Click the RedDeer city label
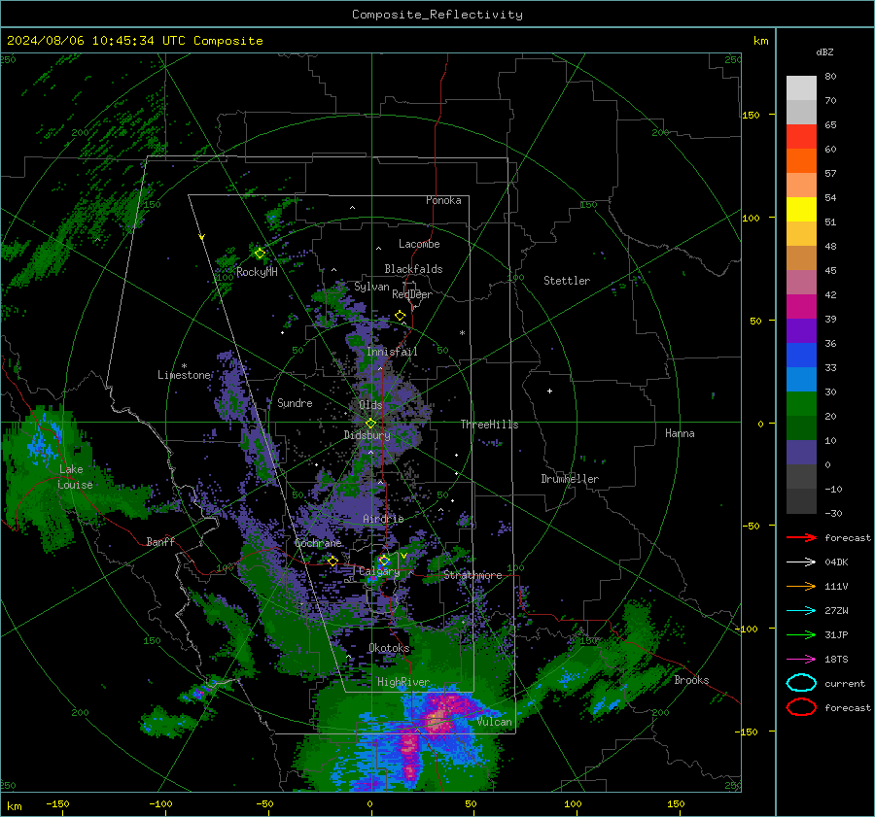The height and width of the screenshot is (817, 875). point(412,294)
